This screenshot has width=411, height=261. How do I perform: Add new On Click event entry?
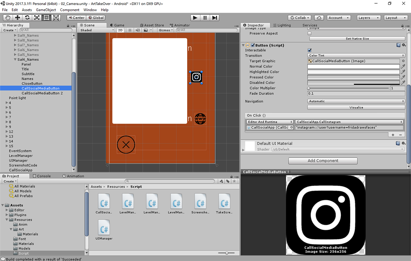coord(393,135)
